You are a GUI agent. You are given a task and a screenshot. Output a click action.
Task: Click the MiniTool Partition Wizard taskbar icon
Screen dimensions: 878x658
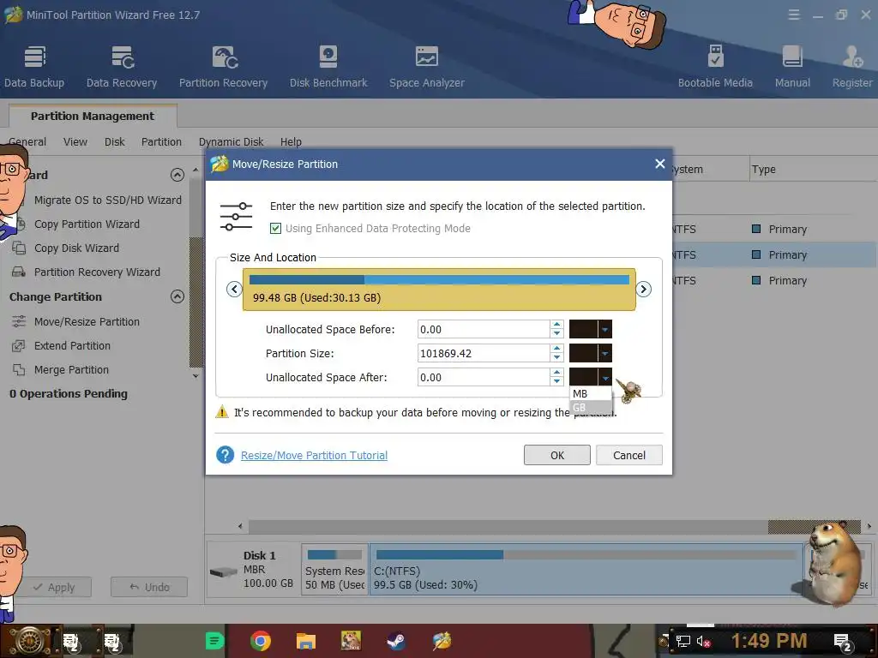[x=442, y=641]
